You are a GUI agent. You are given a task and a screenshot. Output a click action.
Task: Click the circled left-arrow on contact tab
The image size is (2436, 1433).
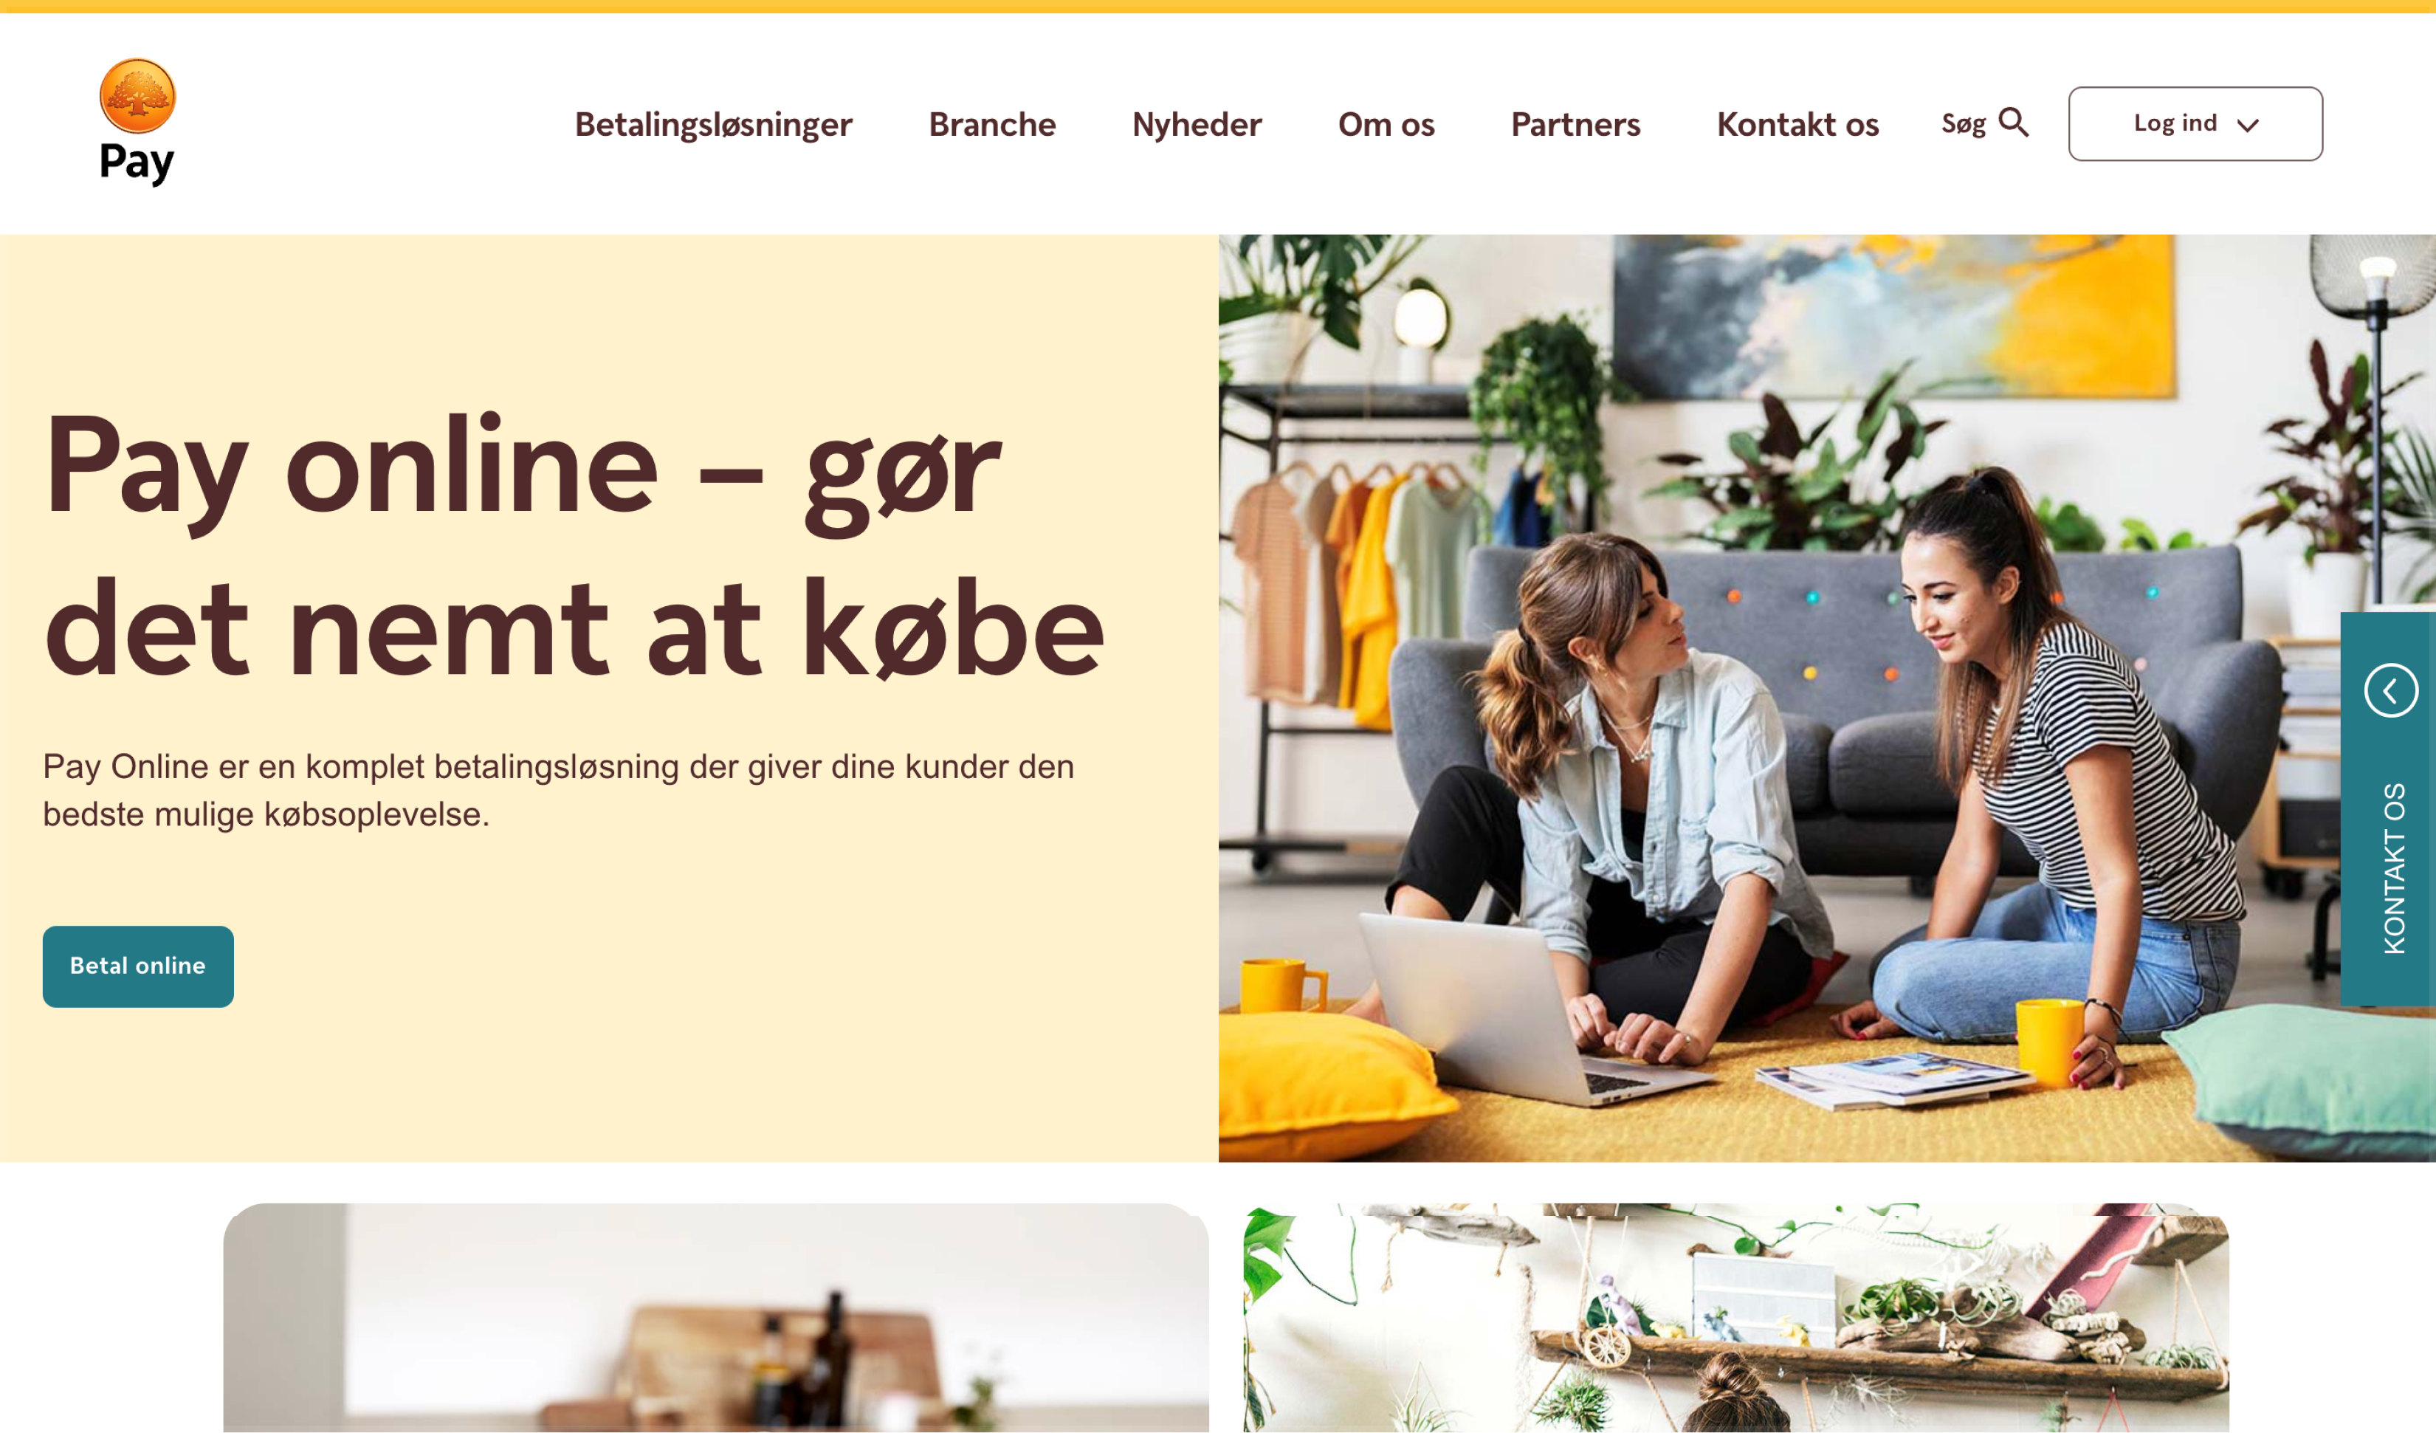coord(2390,690)
